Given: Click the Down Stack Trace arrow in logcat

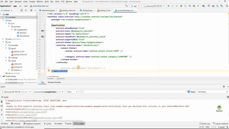Looking at the screenshot, I should 1,114.
